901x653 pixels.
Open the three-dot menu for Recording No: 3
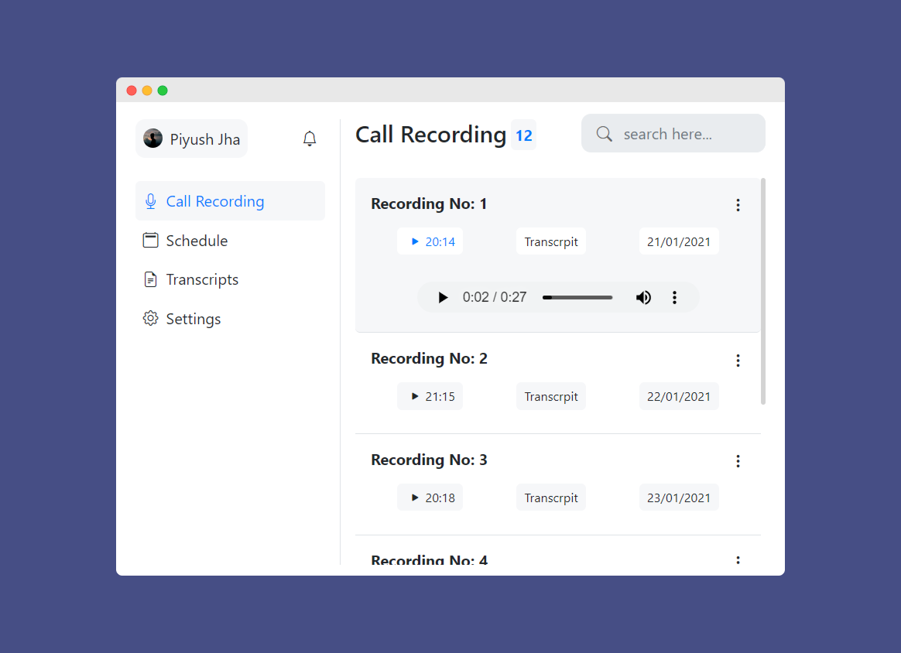coord(738,460)
